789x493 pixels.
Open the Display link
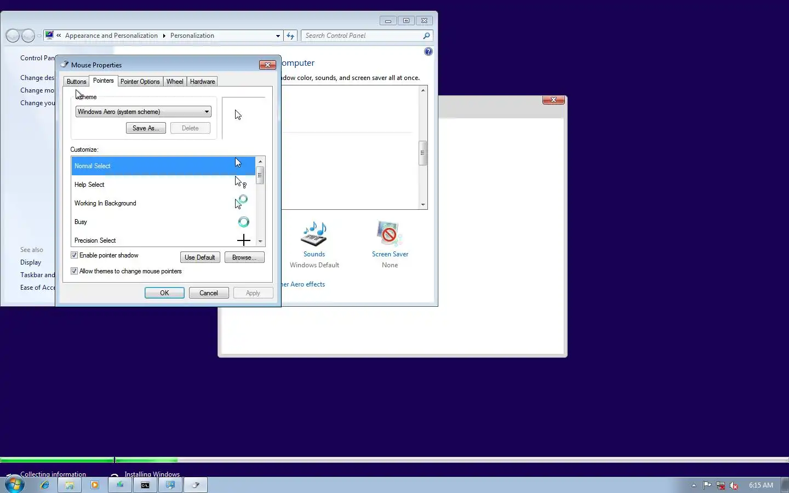[31, 262]
